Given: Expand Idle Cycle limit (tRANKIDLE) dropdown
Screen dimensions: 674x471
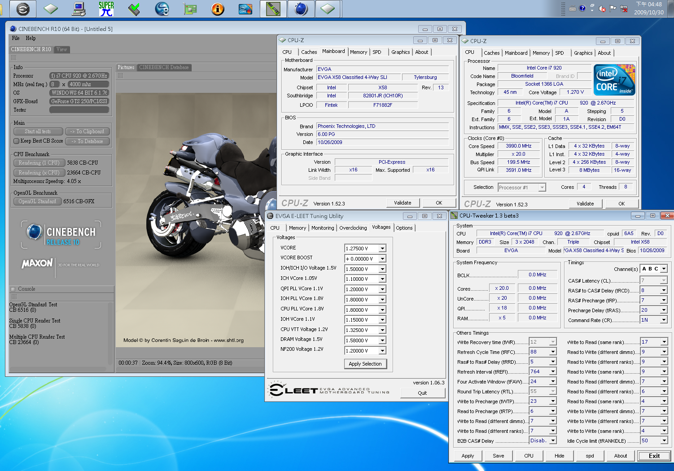Looking at the screenshot, I should (x=664, y=440).
